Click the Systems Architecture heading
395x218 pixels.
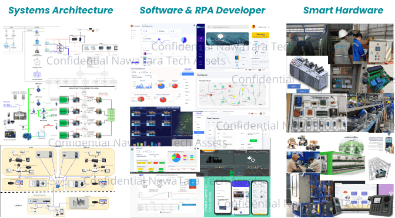pyautogui.click(x=61, y=11)
